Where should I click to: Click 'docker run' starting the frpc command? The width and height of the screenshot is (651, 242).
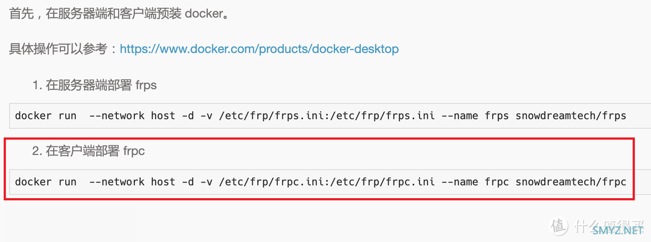[x=46, y=182]
